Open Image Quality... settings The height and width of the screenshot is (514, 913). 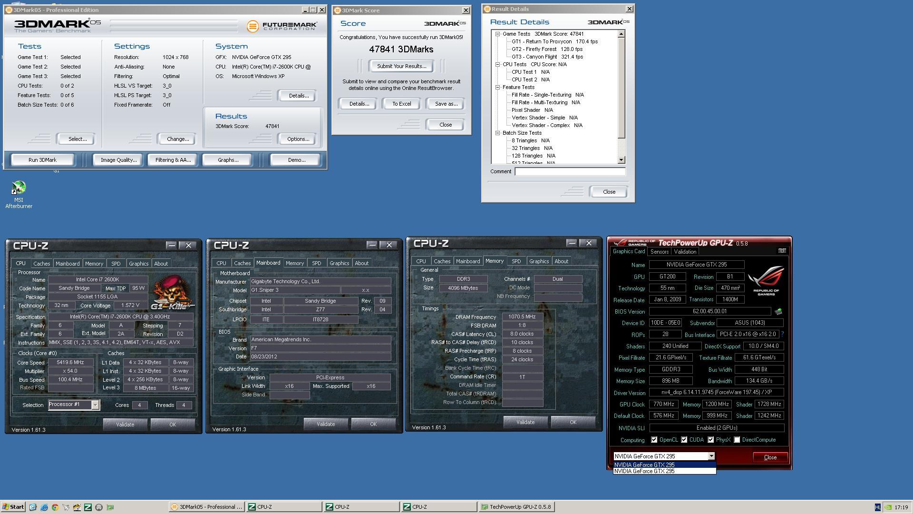pyautogui.click(x=118, y=160)
